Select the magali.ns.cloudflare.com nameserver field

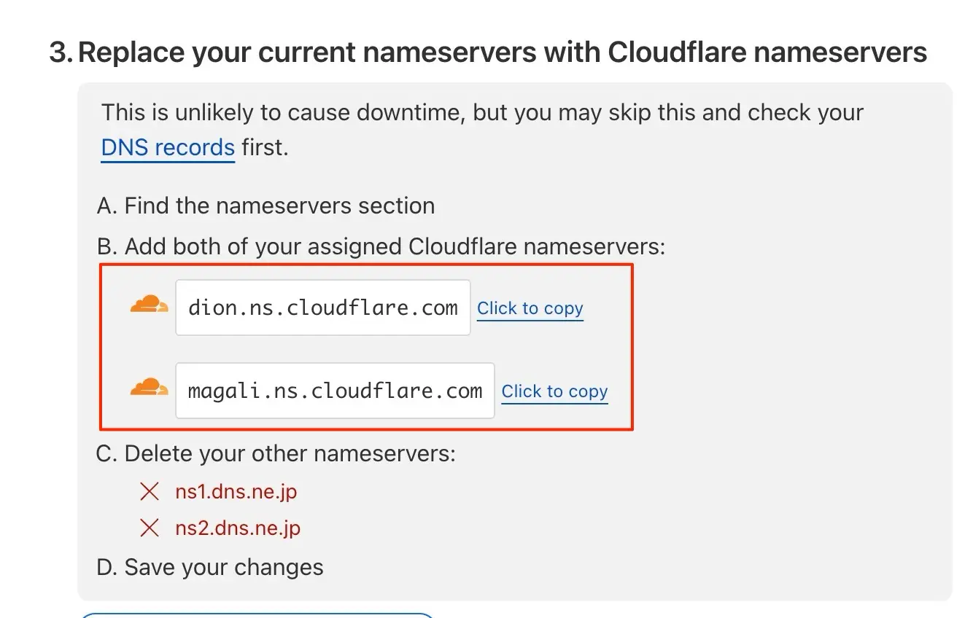click(x=335, y=391)
